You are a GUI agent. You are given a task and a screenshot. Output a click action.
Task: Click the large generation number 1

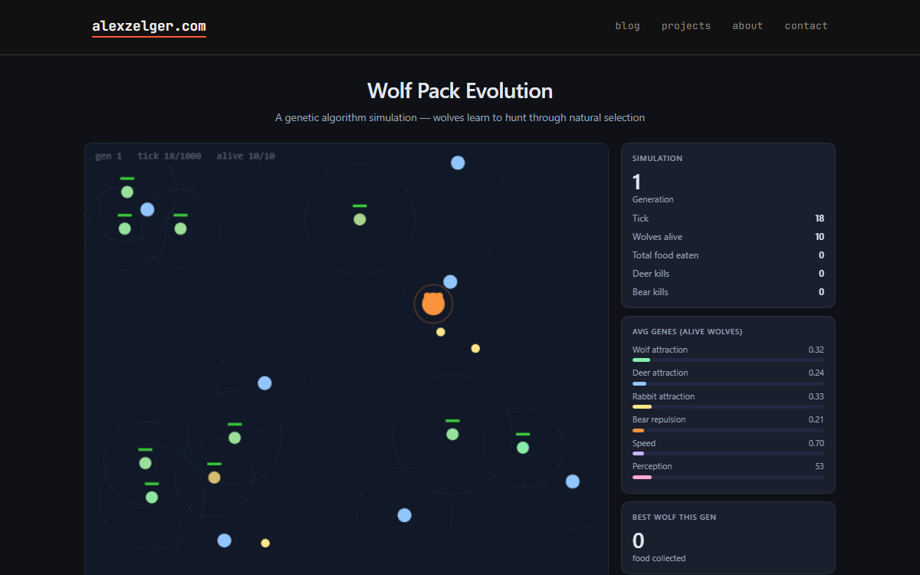pyautogui.click(x=636, y=182)
